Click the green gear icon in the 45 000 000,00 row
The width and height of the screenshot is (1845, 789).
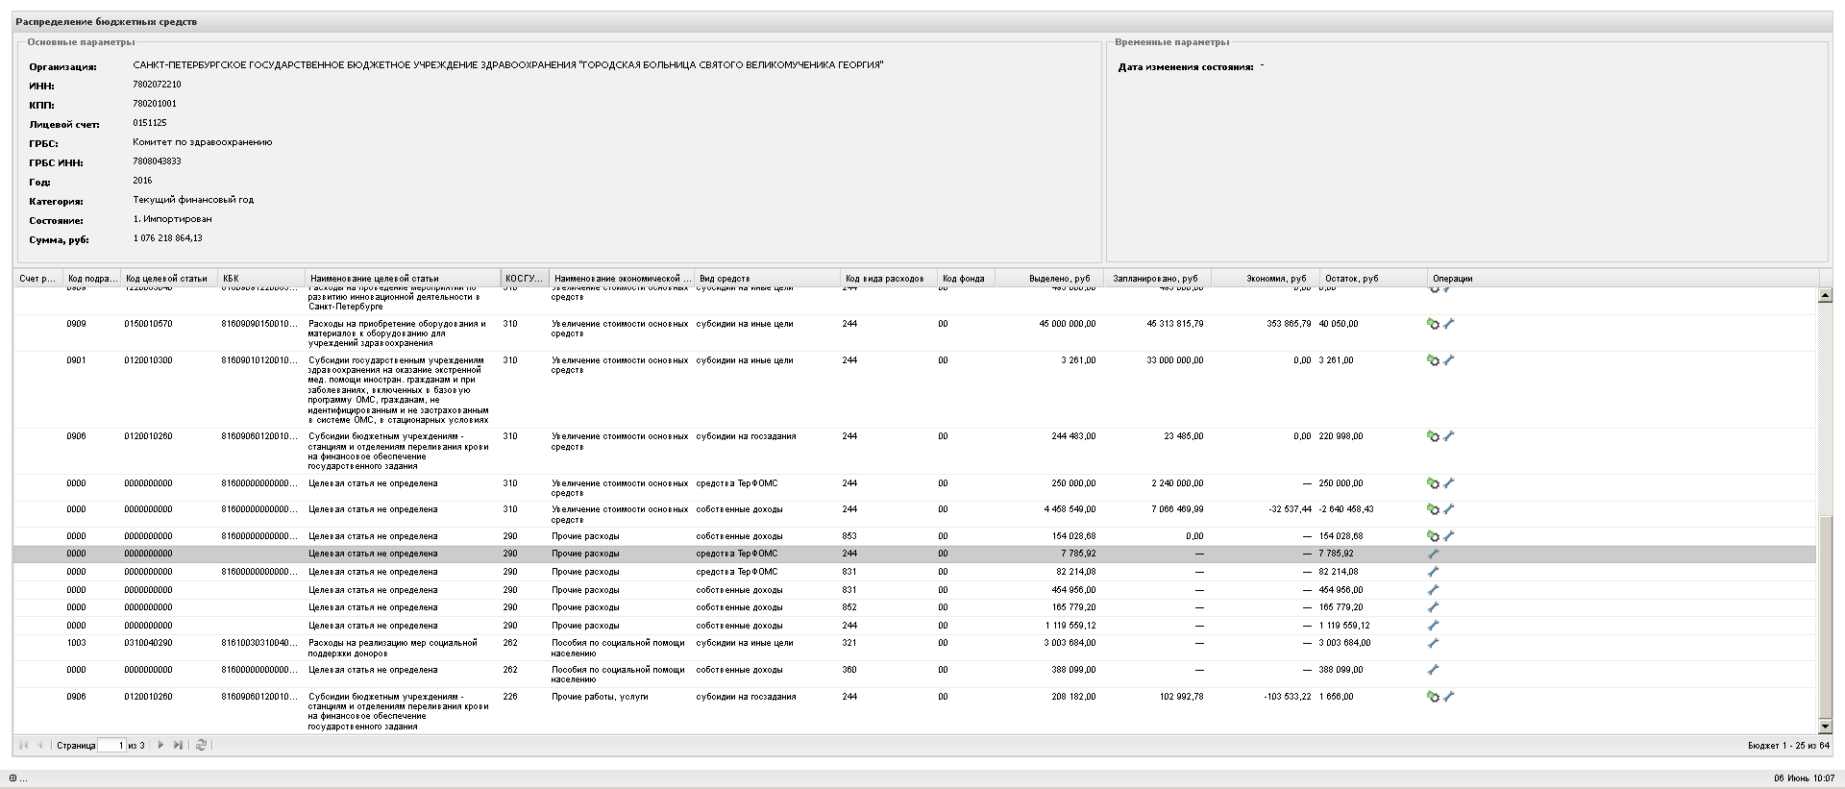[1433, 324]
